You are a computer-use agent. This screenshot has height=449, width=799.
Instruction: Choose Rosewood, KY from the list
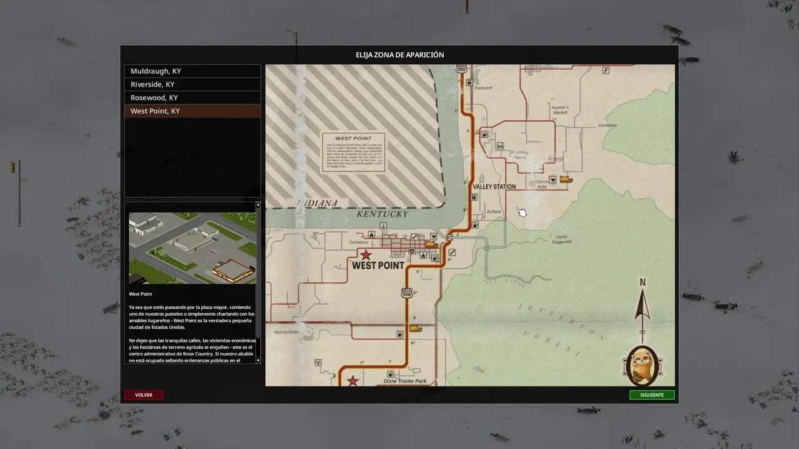click(192, 98)
